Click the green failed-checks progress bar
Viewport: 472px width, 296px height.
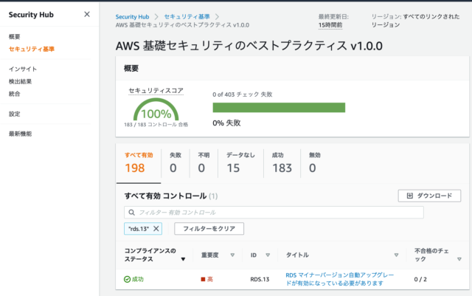(279, 108)
